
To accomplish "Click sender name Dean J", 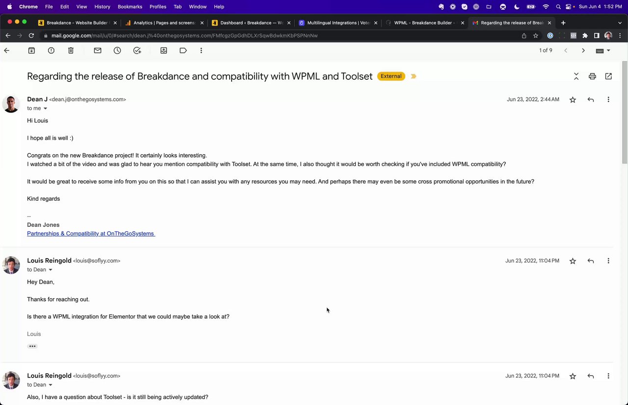I will click(x=37, y=99).
